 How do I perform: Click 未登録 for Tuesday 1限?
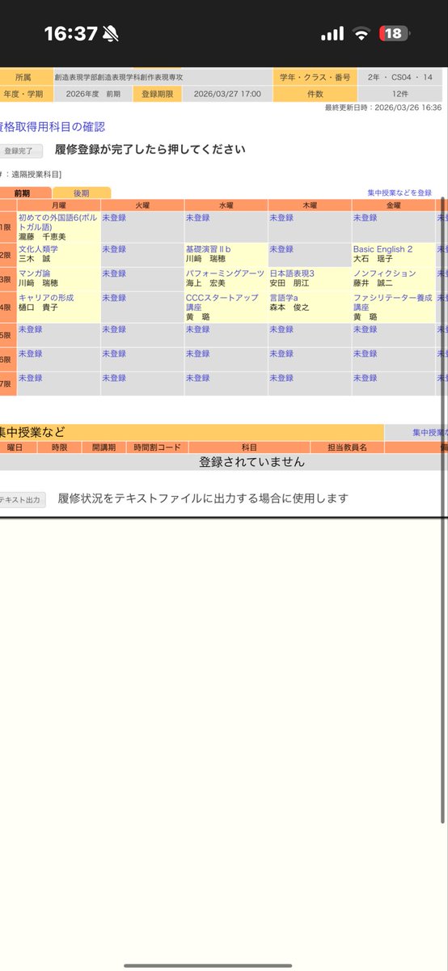click(114, 218)
